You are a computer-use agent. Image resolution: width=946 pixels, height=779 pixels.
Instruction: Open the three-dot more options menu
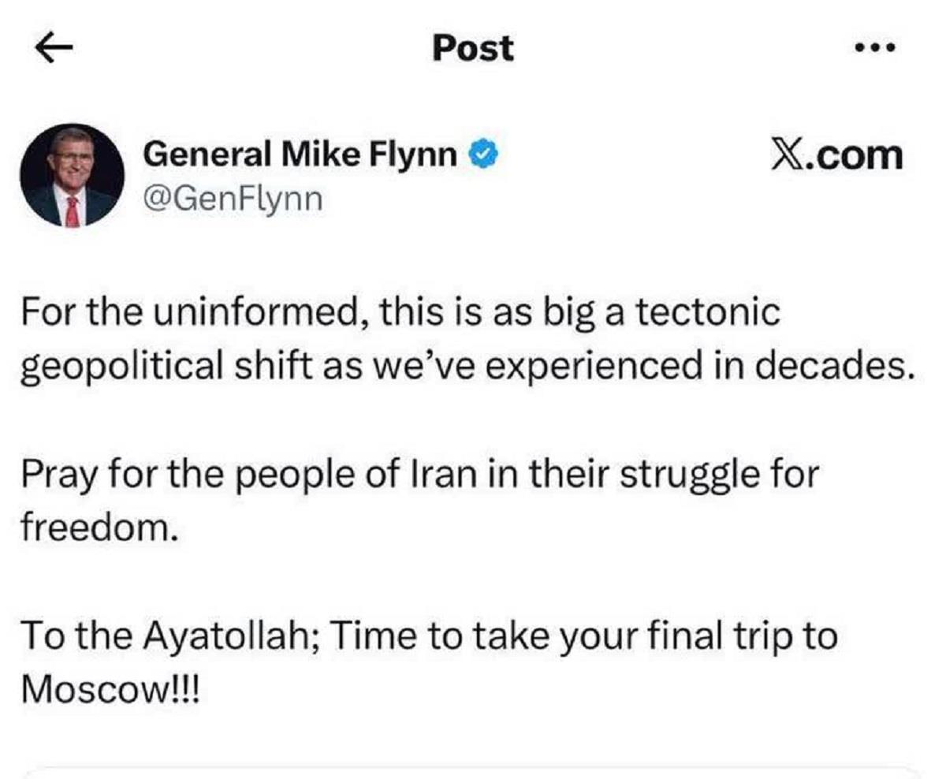click(x=876, y=47)
